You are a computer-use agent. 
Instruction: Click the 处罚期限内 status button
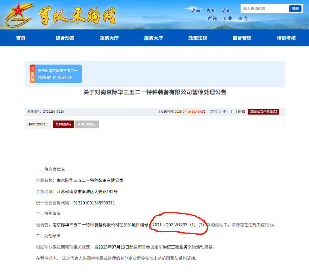click(63, 124)
